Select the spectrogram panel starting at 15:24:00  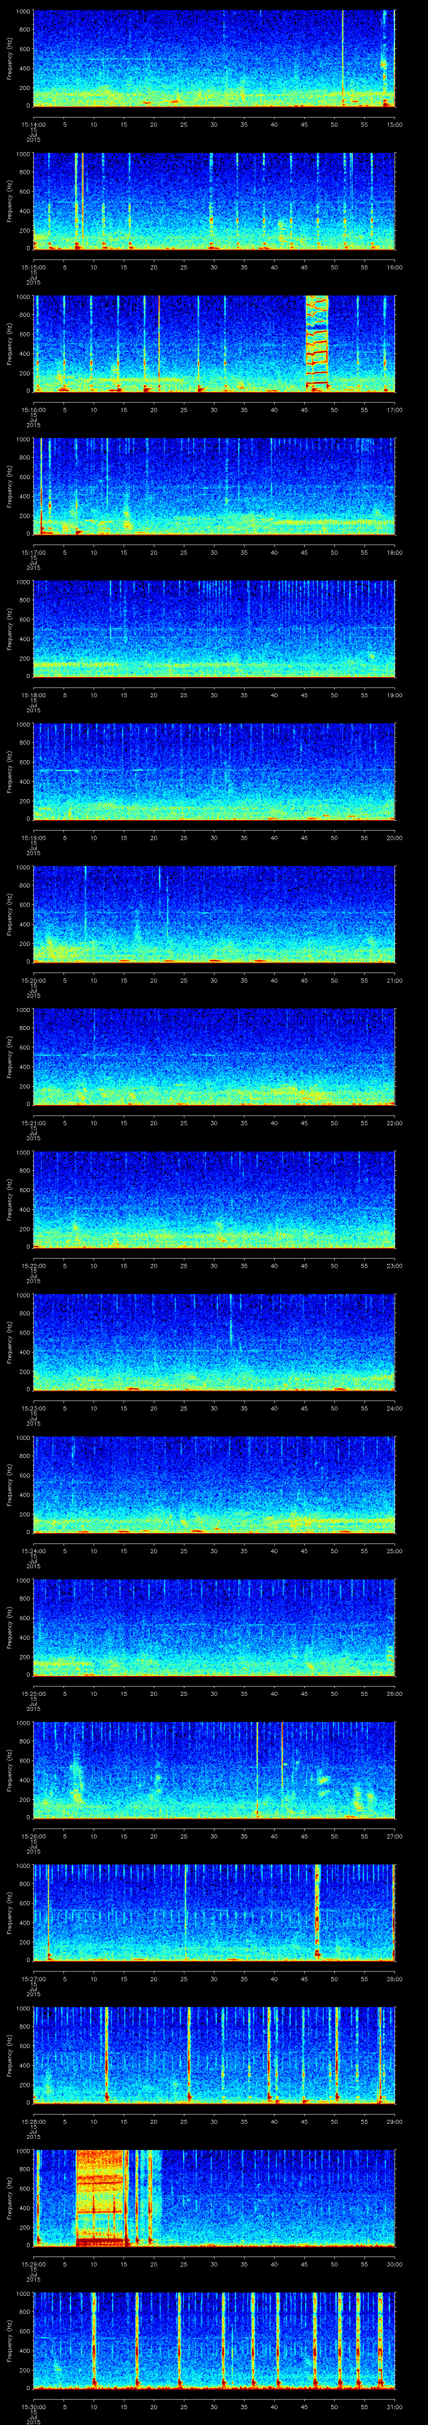[x=214, y=1485]
